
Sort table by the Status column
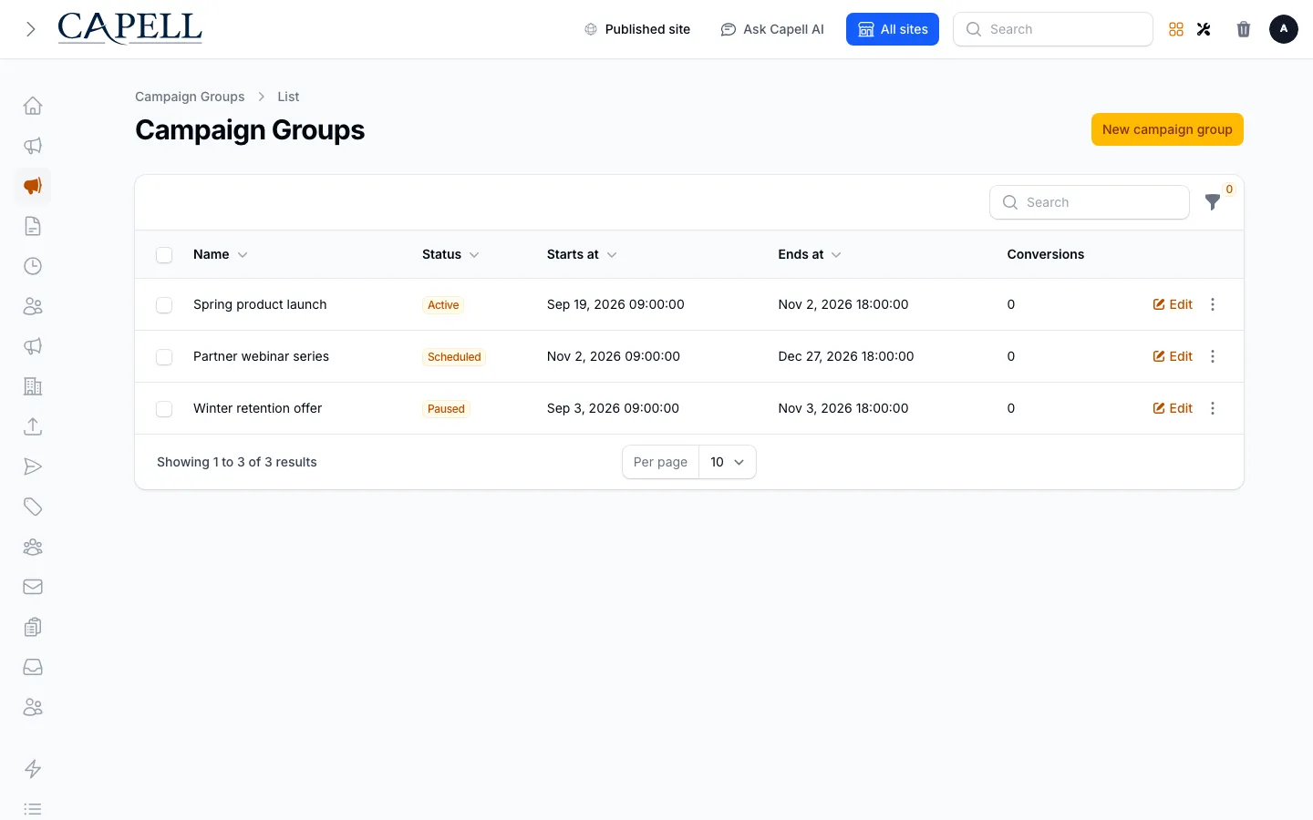pyautogui.click(x=450, y=254)
